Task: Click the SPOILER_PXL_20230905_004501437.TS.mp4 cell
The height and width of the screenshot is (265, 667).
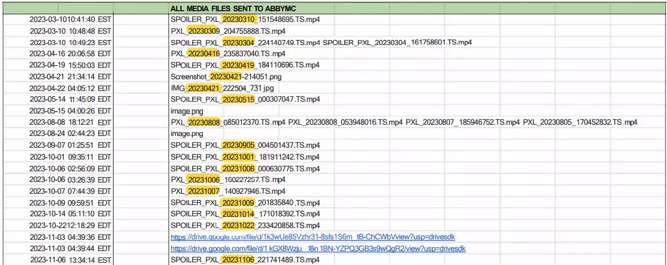Action: (245, 145)
